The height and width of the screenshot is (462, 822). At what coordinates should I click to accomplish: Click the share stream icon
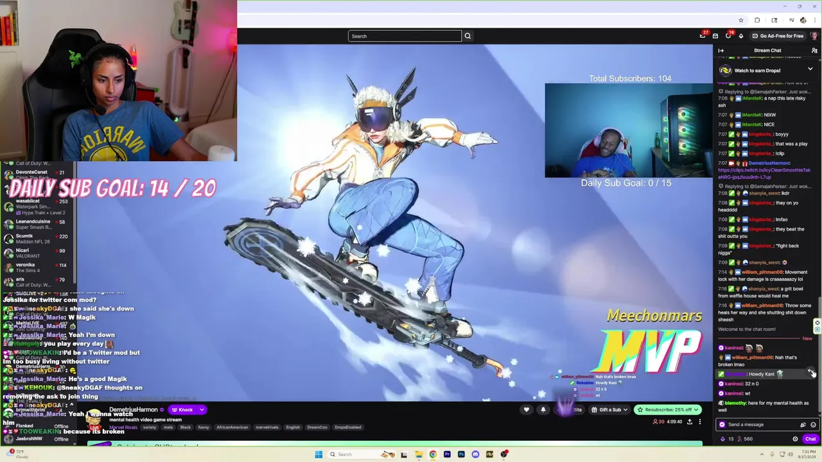tap(690, 422)
